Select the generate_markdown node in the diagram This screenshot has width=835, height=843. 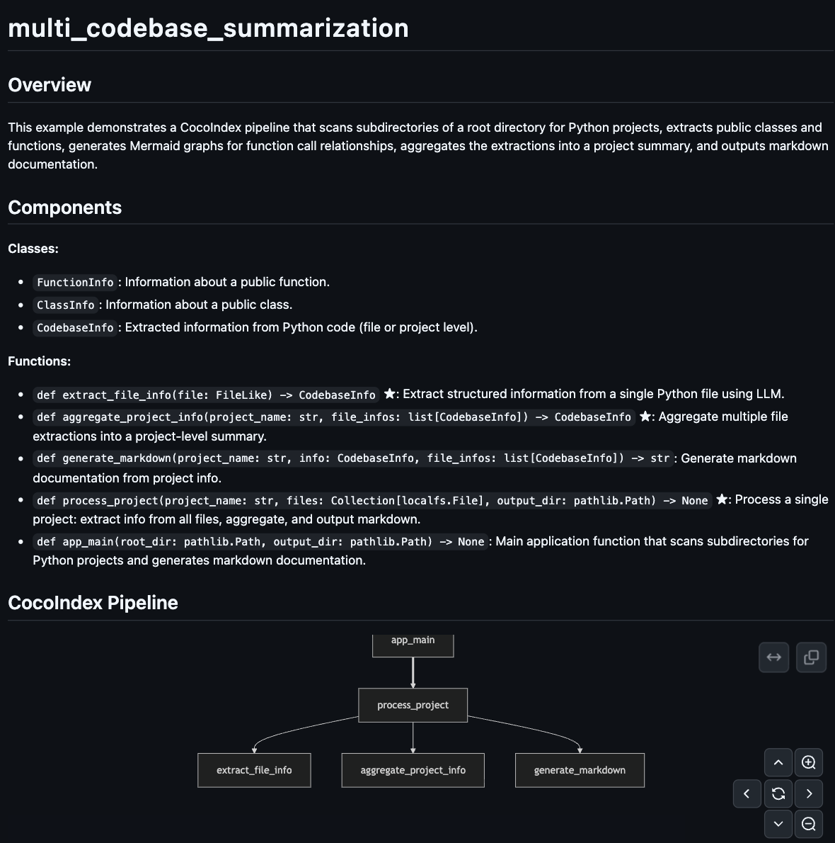coord(580,770)
